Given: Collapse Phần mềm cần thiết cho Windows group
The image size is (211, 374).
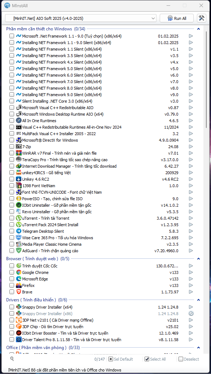Looking at the screenshot, I should pyautogui.click(x=198, y=29).
